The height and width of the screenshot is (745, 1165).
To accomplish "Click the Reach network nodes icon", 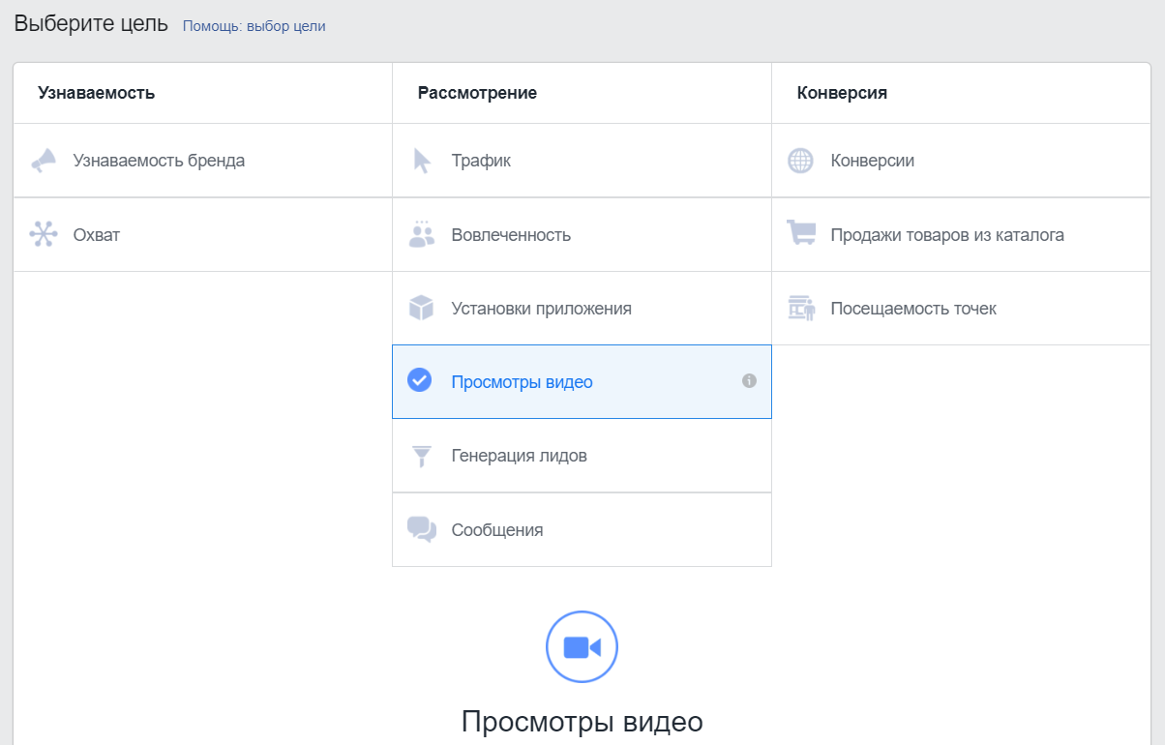I will coord(44,234).
